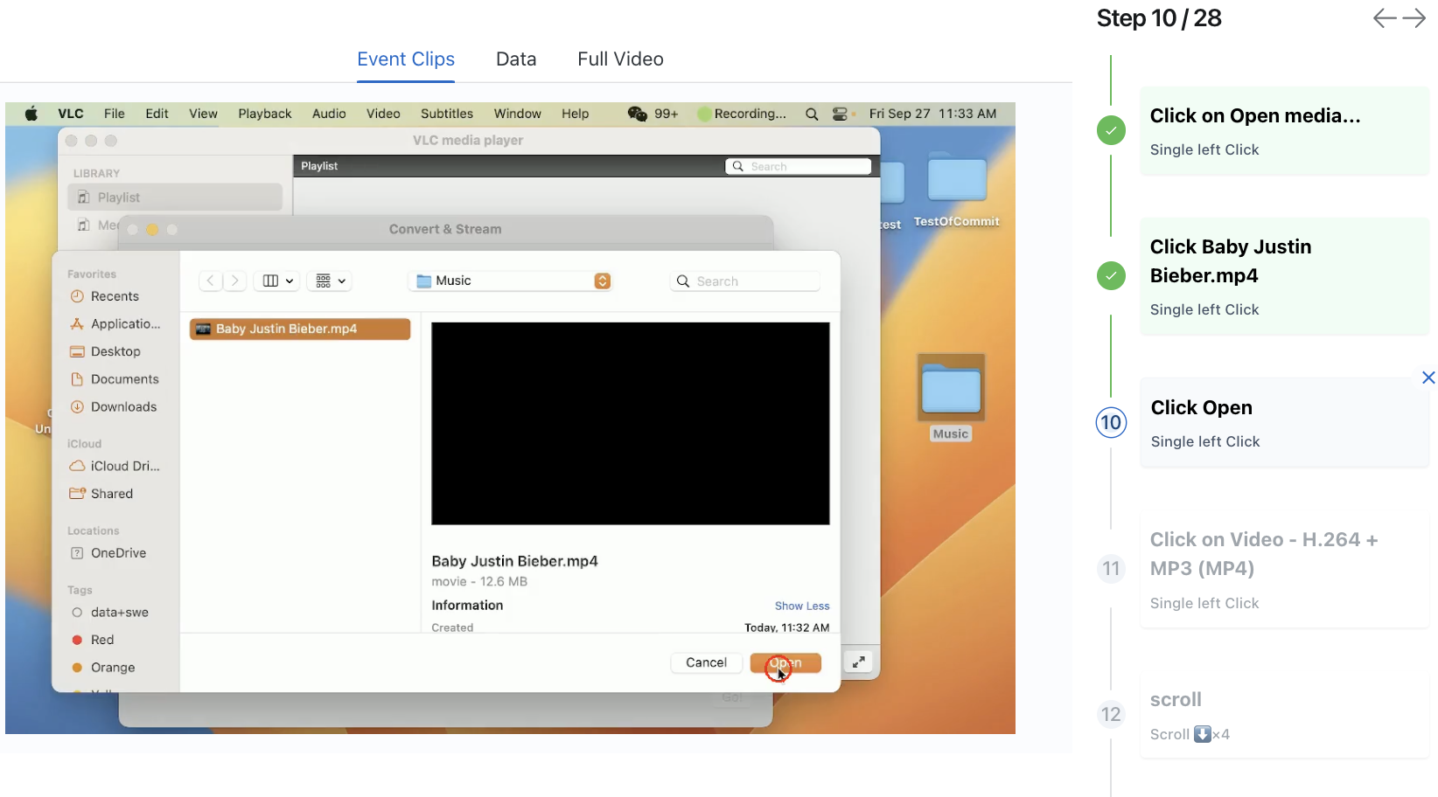Click the Cancel button

click(706, 662)
